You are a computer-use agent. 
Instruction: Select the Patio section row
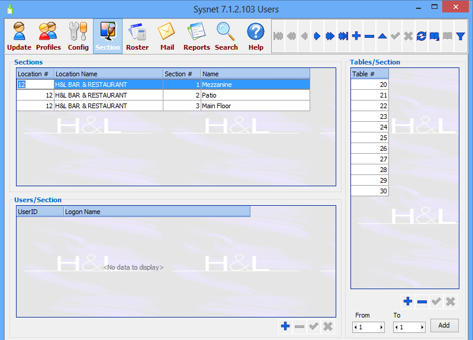coord(163,95)
